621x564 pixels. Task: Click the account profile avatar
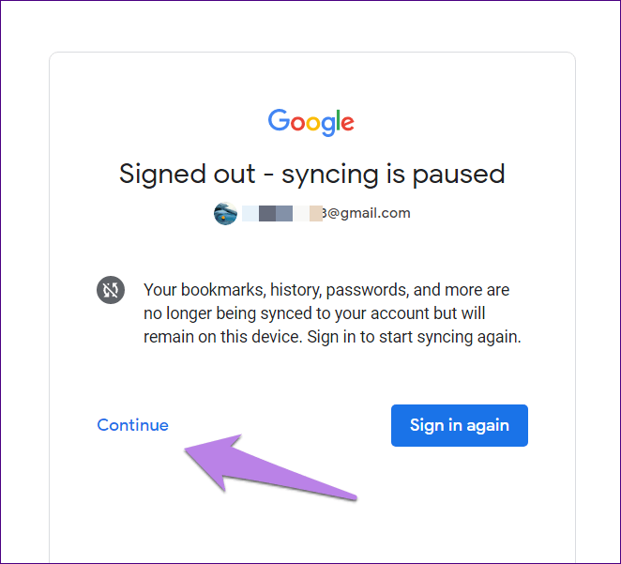tap(225, 213)
